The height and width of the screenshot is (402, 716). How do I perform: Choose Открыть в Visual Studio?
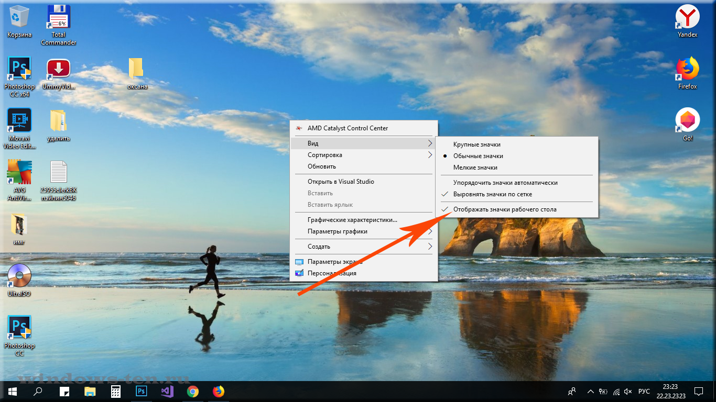(364, 182)
